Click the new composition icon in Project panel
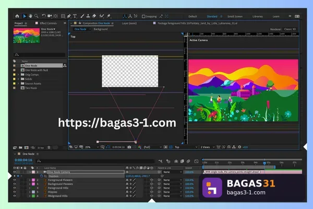This screenshot has height=209, width=313. tap(27, 147)
